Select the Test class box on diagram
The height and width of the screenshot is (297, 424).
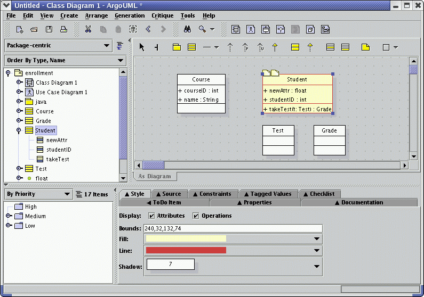pyautogui.click(x=278, y=140)
